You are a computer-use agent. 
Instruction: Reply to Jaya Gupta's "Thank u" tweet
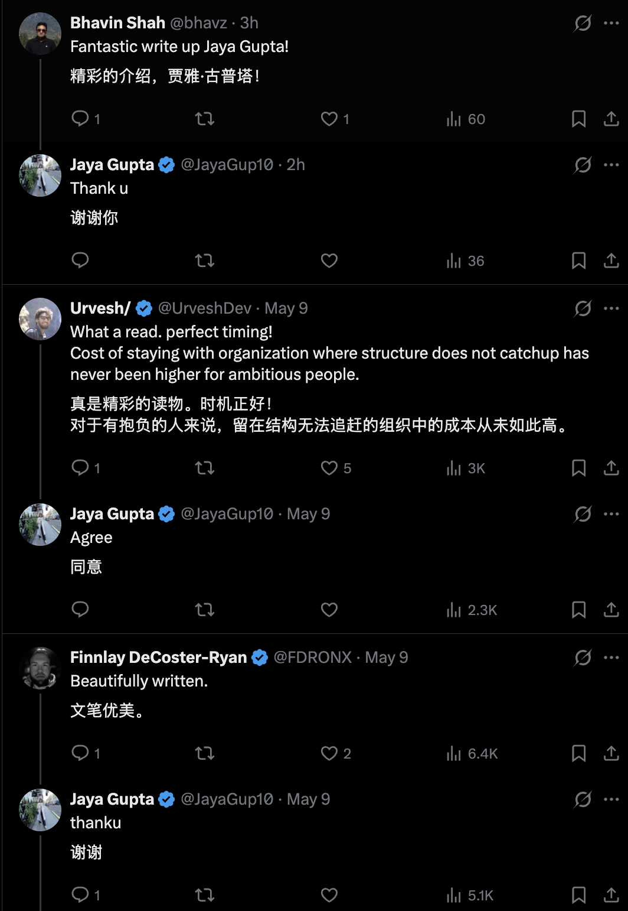(80, 261)
